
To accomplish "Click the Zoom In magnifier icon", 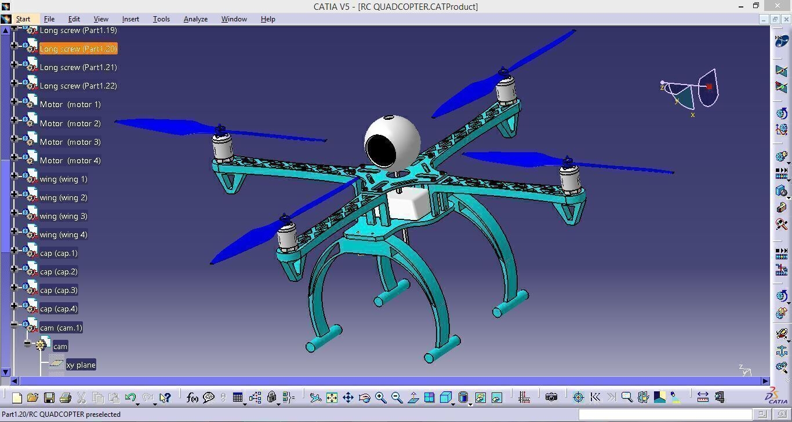I will click(380, 397).
